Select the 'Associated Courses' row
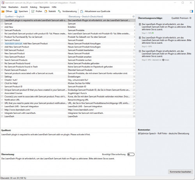The image size is (195, 180). pyautogui.click(x=67, y=93)
